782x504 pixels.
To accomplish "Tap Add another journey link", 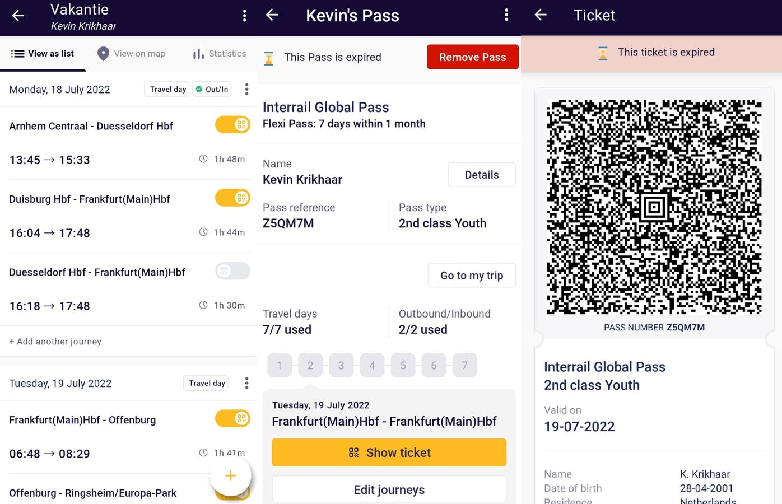I will tap(55, 342).
